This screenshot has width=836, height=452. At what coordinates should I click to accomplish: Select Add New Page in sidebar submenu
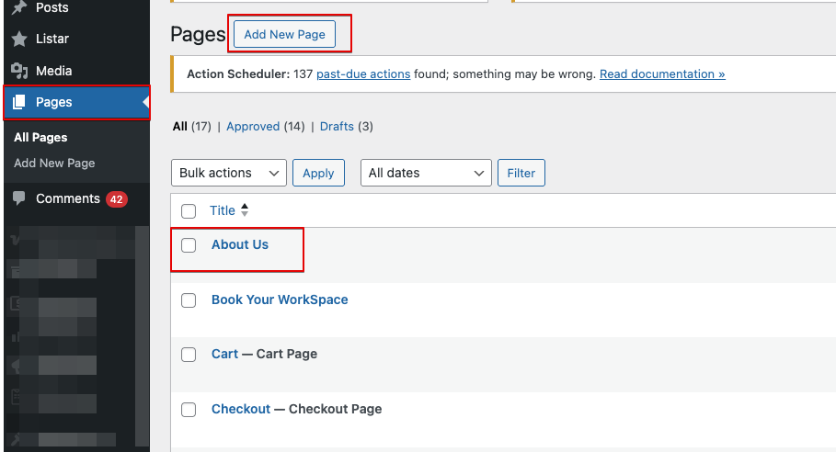coord(54,163)
